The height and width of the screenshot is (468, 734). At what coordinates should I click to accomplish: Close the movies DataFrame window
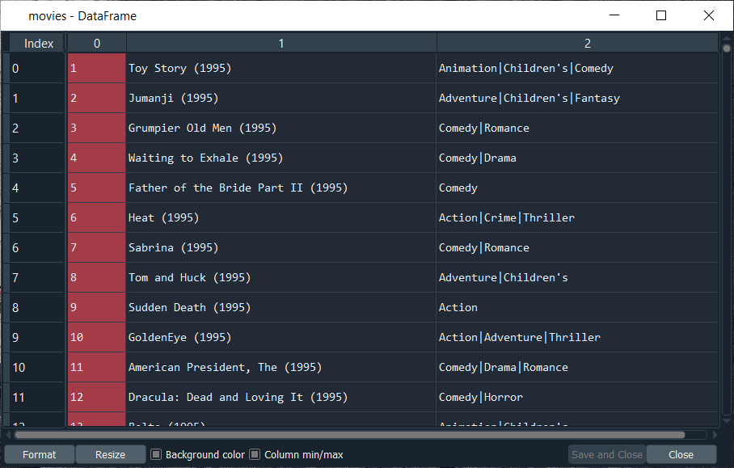click(709, 15)
